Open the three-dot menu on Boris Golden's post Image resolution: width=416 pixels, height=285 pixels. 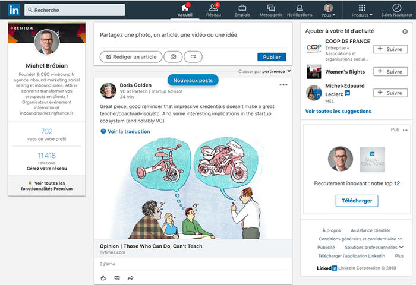click(x=283, y=85)
